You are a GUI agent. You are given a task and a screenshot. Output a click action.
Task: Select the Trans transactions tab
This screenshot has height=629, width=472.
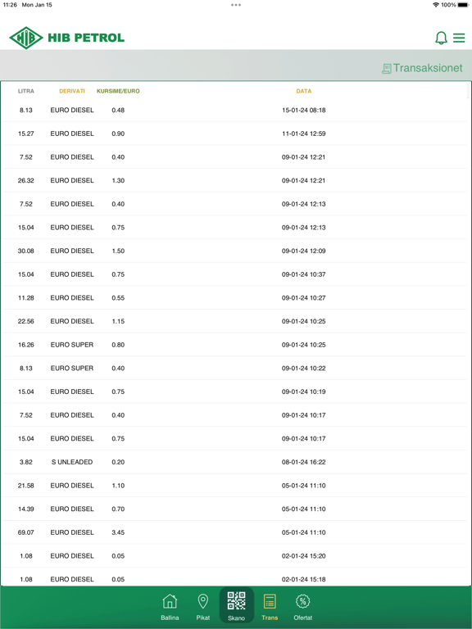270,607
